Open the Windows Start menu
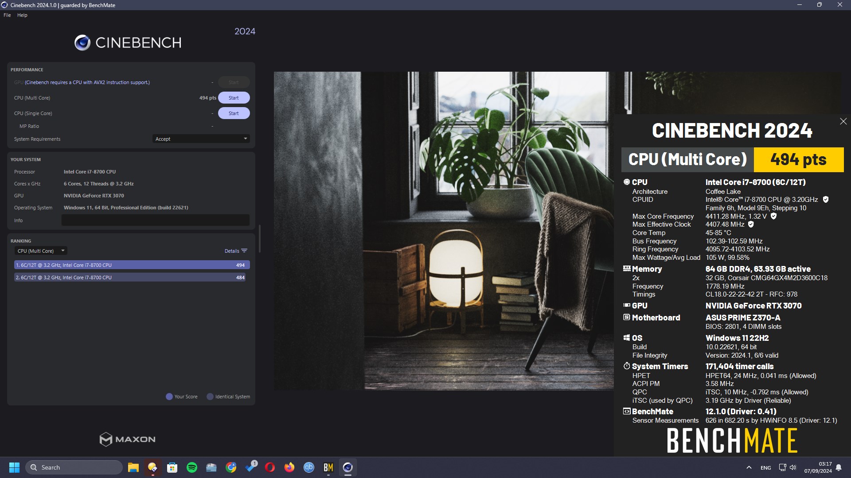851x478 pixels. [x=14, y=467]
